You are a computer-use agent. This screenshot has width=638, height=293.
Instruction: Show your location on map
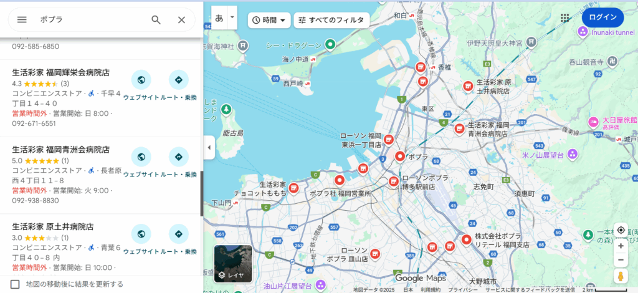coord(621,230)
